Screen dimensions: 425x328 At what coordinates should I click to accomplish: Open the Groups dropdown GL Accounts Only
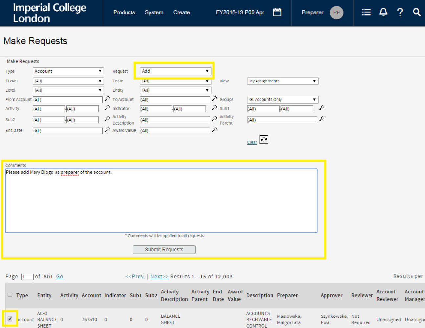coord(282,100)
